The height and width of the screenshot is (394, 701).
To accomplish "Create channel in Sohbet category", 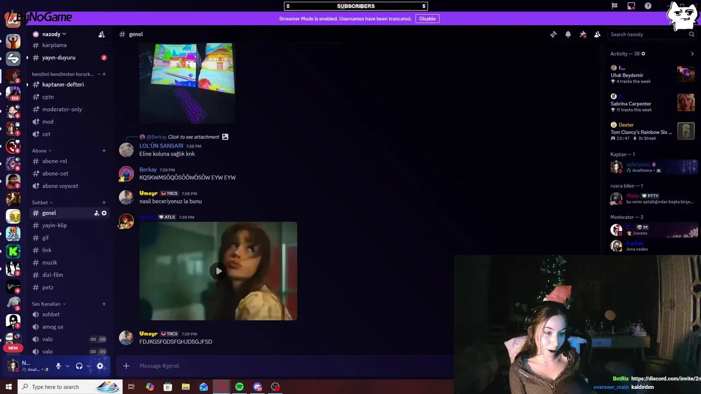I will 104,202.
